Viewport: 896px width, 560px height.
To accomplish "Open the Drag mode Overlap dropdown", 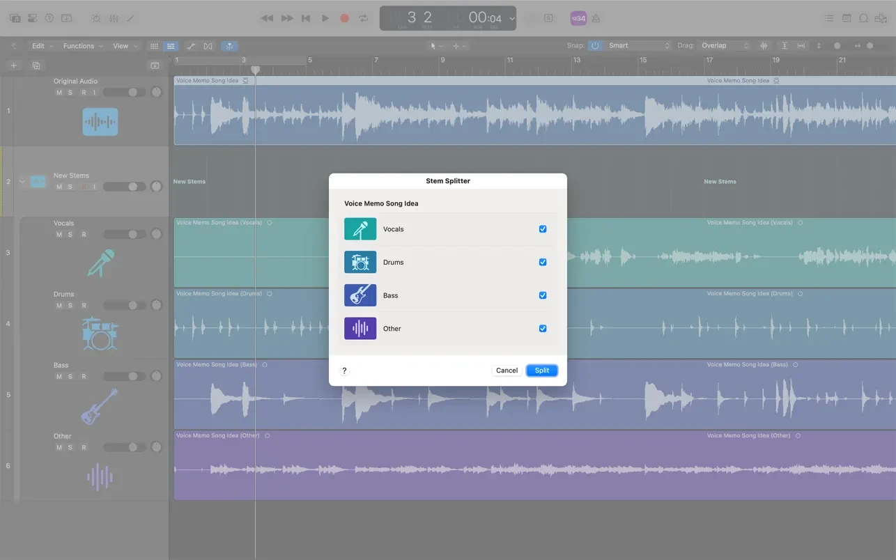I will (x=725, y=46).
